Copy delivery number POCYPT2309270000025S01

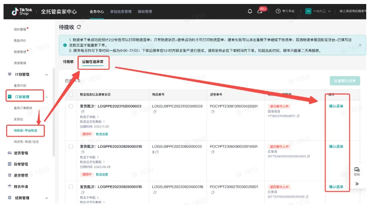[x=213, y=192]
